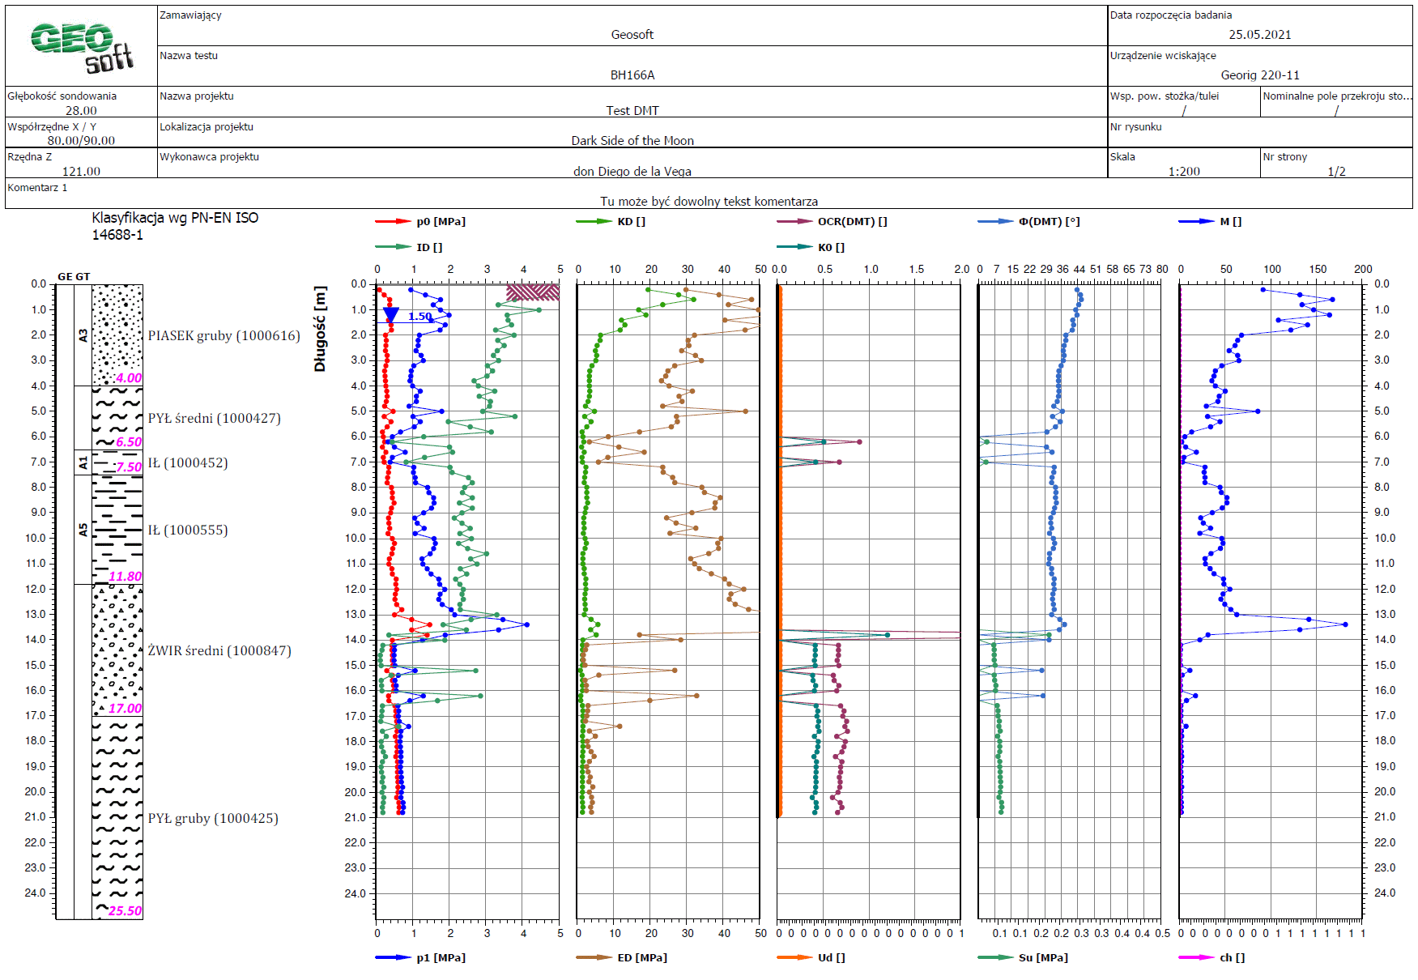Select the sounding depth value '28.00'

coord(81,110)
